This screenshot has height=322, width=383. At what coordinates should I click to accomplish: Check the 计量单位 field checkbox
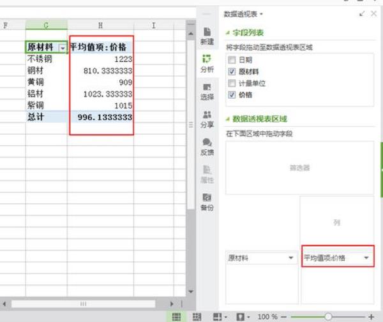pyautogui.click(x=232, y=83)
